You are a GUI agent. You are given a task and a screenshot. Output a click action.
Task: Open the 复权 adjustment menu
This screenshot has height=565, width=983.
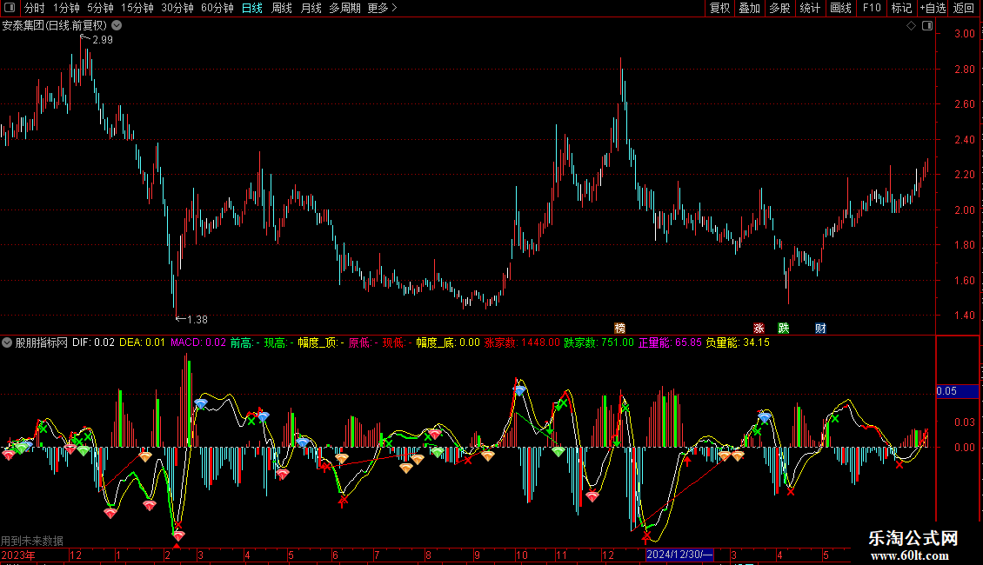pyautogui.click(x=719, y=8)
